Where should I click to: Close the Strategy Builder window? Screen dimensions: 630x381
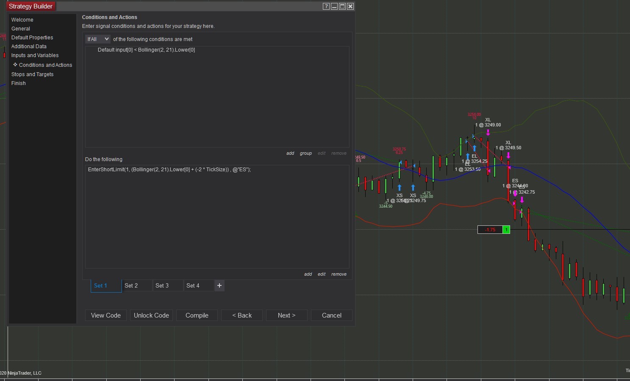pos(350,6)
